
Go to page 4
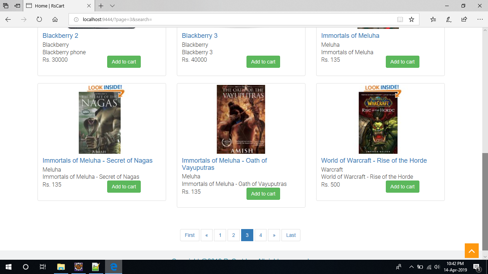point(261,235)
